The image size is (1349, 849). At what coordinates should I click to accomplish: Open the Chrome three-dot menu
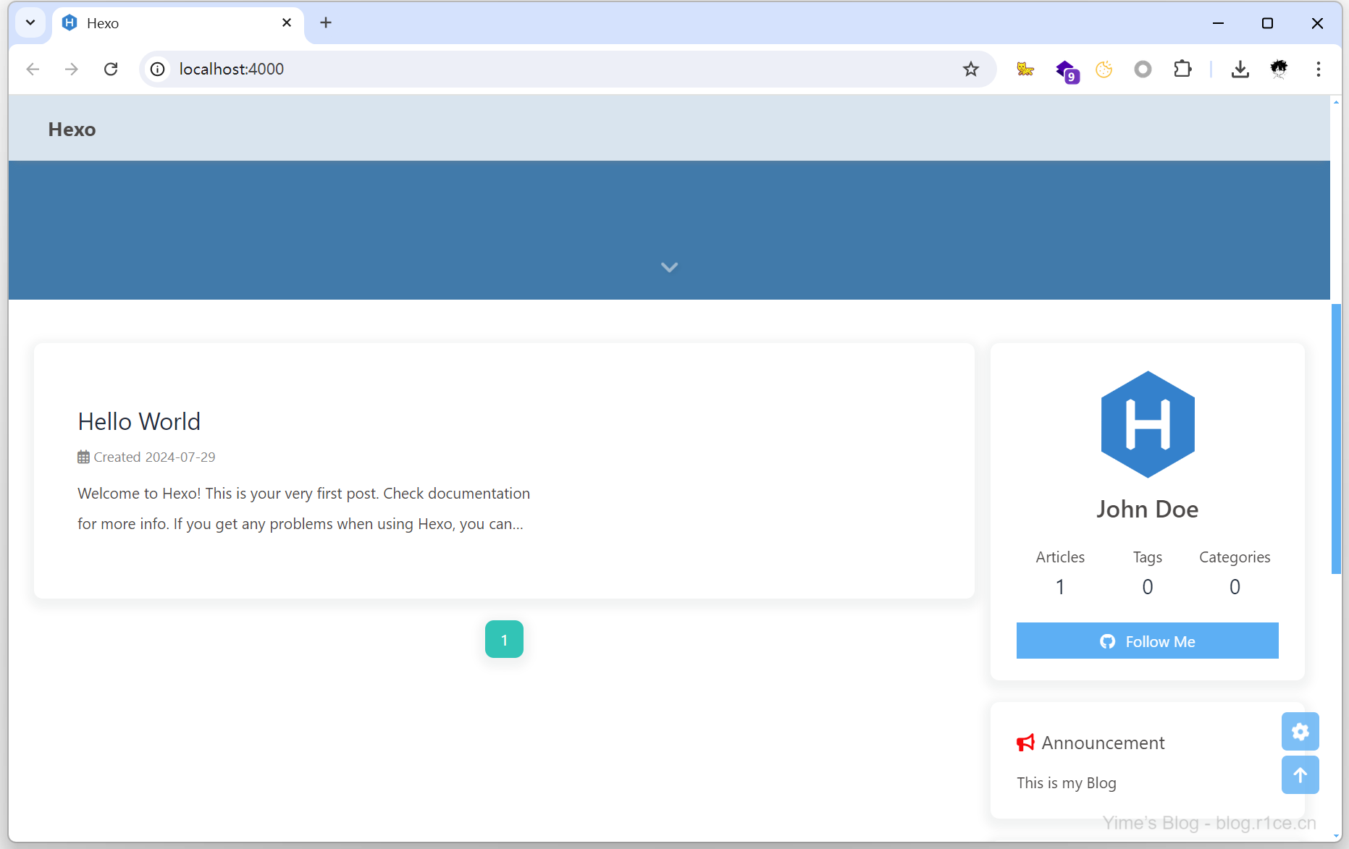point(1318,69)
